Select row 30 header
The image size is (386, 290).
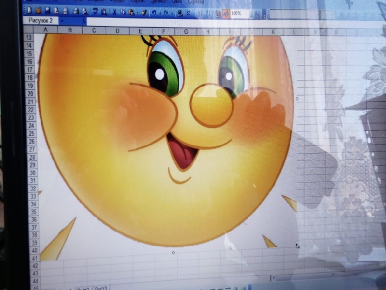tap(33, 173)
